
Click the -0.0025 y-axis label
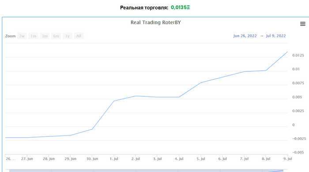299,139
